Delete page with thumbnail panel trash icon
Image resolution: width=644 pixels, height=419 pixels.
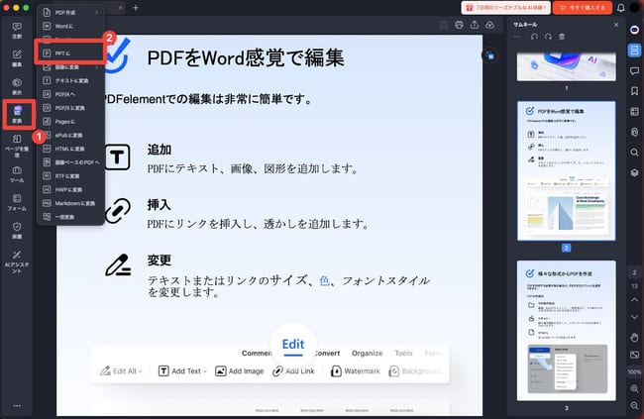tap(562, 37)
